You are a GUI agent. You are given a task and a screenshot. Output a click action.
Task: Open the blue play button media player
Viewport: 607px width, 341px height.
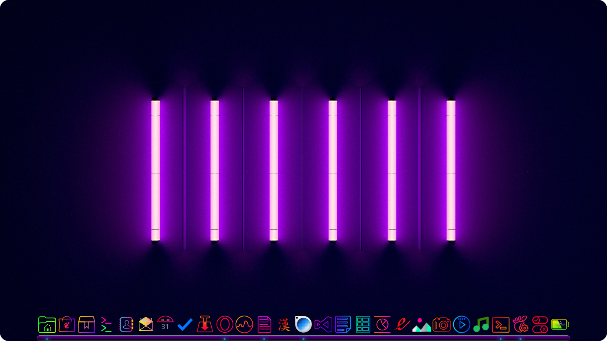tap(462, 325)
